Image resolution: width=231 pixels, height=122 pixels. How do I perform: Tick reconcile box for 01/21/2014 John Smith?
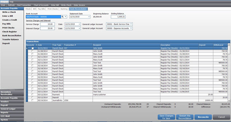pos(33,48)
